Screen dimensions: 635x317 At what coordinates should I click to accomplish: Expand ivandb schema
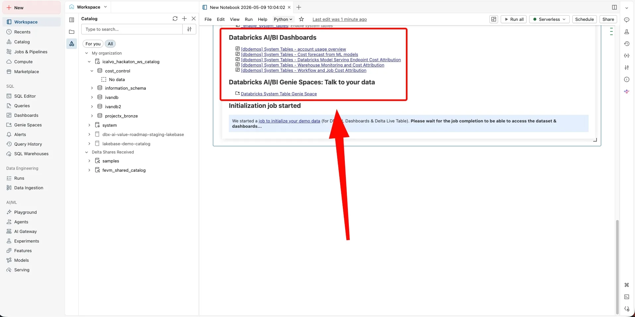tap(92, 97)
